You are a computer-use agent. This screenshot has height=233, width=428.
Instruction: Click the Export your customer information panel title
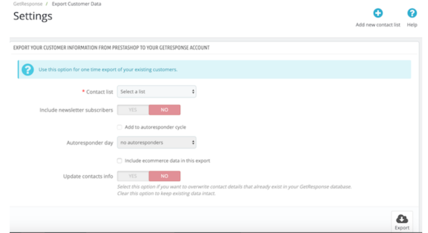111,48
